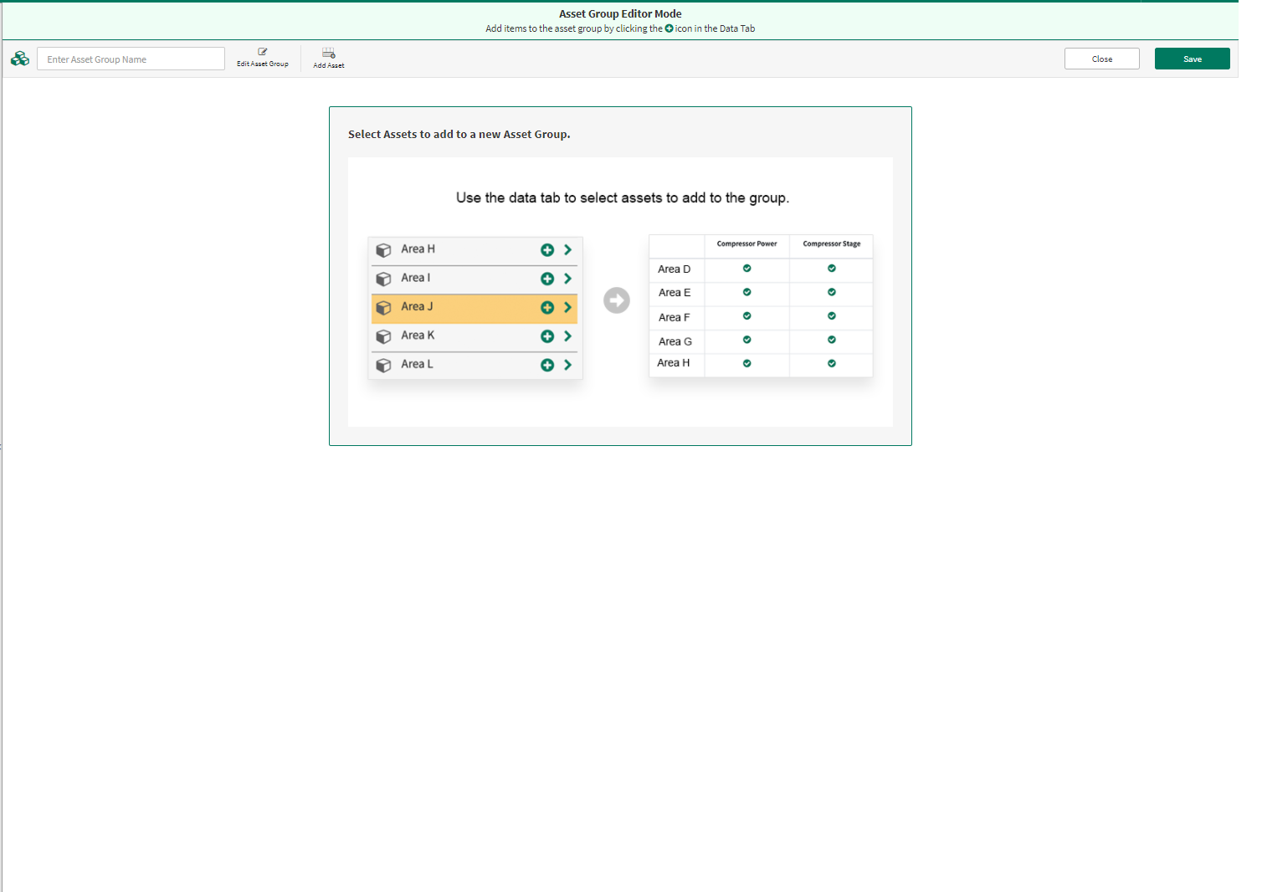Image resolution: width=1262 pixels, height=892 pixels.
Task: Expand Area H using its chevron
Action: pyautogui.click(x=567, y=249)
